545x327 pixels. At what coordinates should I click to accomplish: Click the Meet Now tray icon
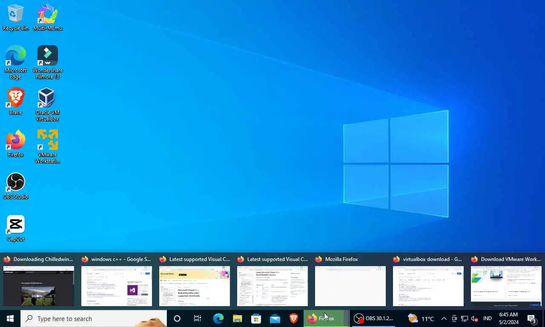pos(454,318)
